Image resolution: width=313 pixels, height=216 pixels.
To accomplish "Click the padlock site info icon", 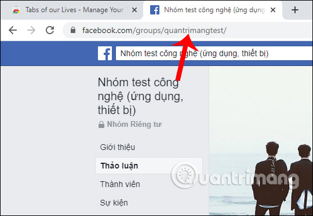I will tap(73, 30).
